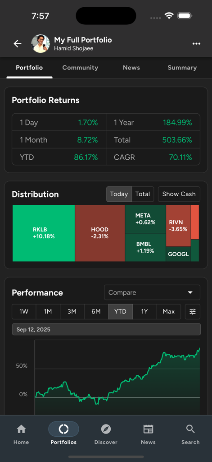Open the News tab at top
This screenshot has width=212, height=462.
click(131, 68)
